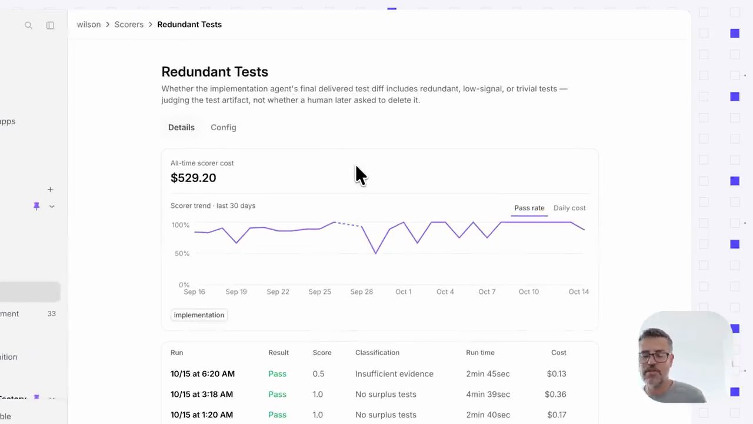Image resolution: width=753 pixels, height=424 pixels.
Task: Click the highlighted selected sidebar item
Action: tap(30, 291)
